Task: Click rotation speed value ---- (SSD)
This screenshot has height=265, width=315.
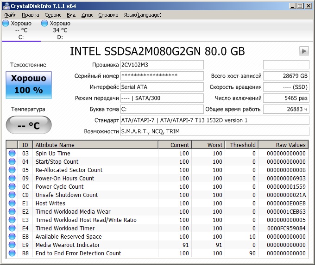Action: [x=286, y=87]
